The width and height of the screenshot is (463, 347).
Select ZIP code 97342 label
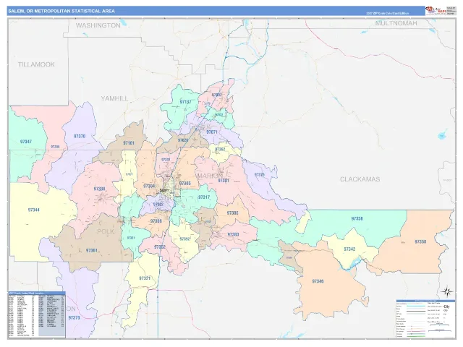pyautogui.click(x=349, y=249)
